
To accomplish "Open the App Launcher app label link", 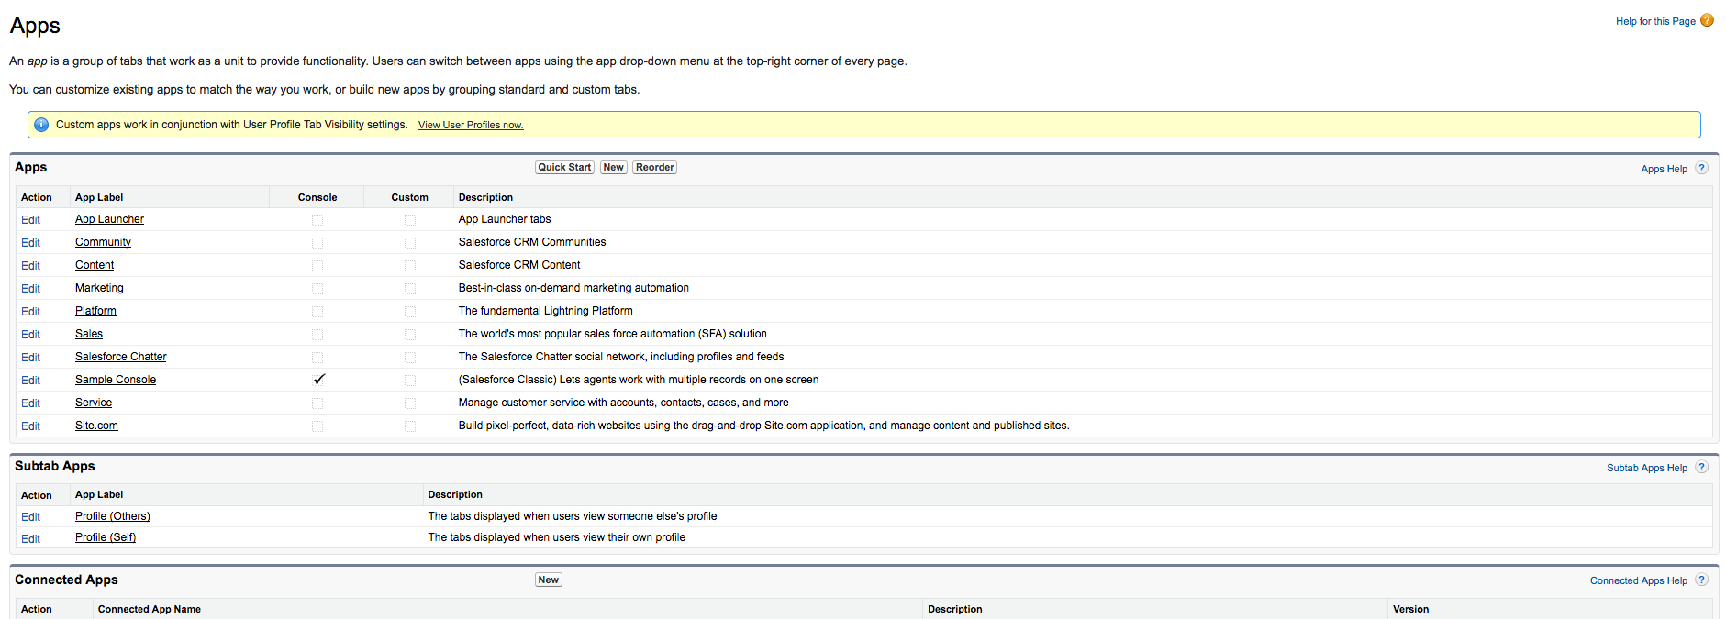I will click(x=109, y=219).
